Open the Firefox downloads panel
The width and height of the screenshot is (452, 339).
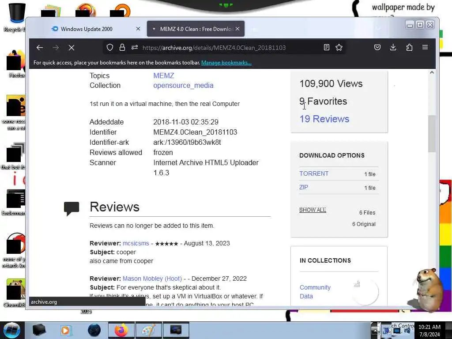pos(393,47)
